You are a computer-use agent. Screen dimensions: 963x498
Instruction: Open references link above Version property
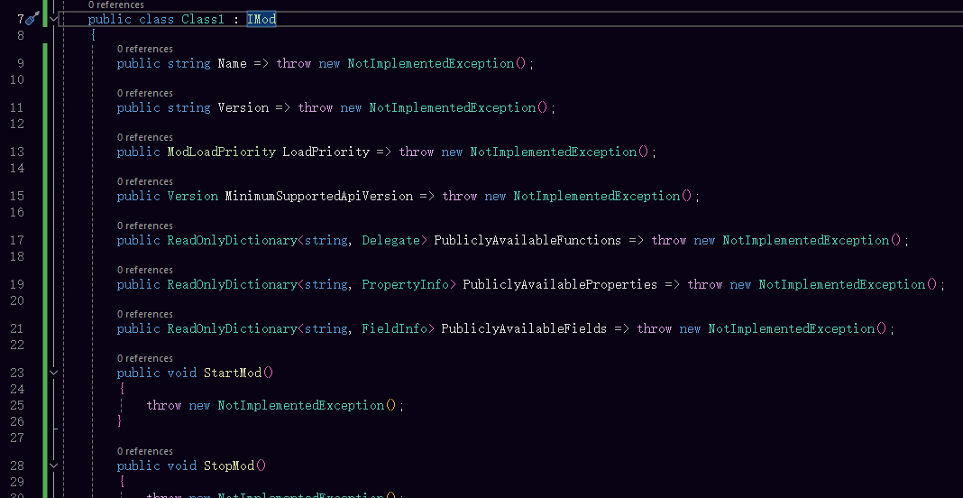144,94
